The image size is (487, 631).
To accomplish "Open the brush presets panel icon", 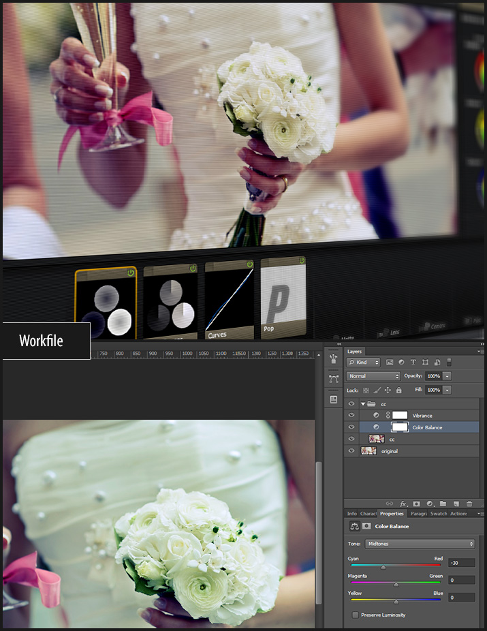I will pos(333,358).
